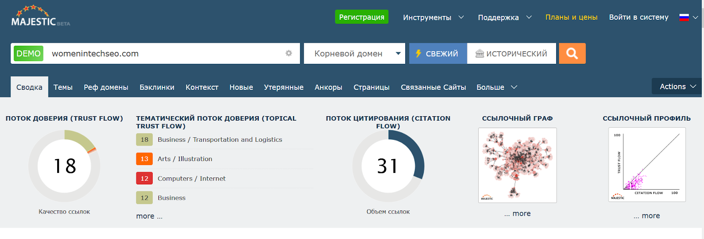This screenshot has width=704, height=239.
Task: Open the Actions dropdown
Action: coord(677,86)
